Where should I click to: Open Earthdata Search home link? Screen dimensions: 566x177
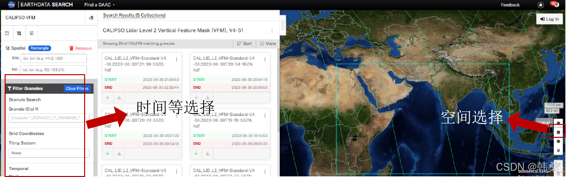point(47,5)
